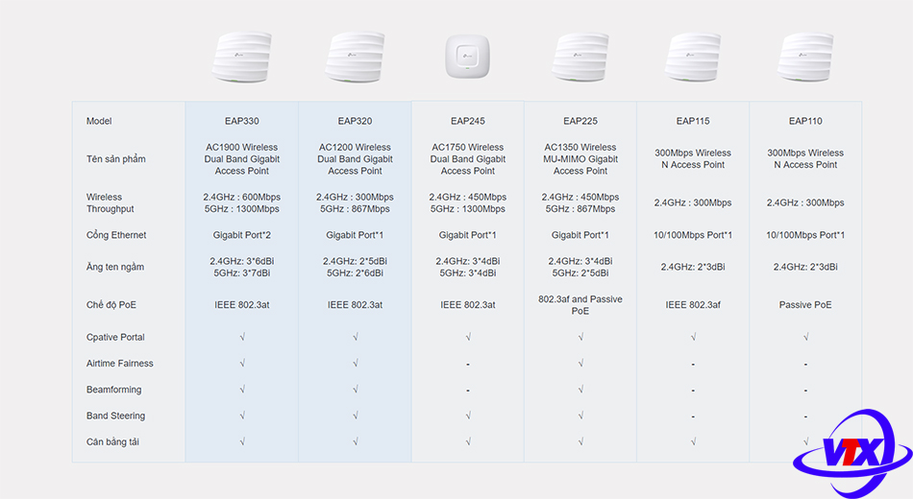The width and height of the screenshot is (913, 499).
Task: Click the 'Airtime Fairness' row label
Action: (120, 364)
